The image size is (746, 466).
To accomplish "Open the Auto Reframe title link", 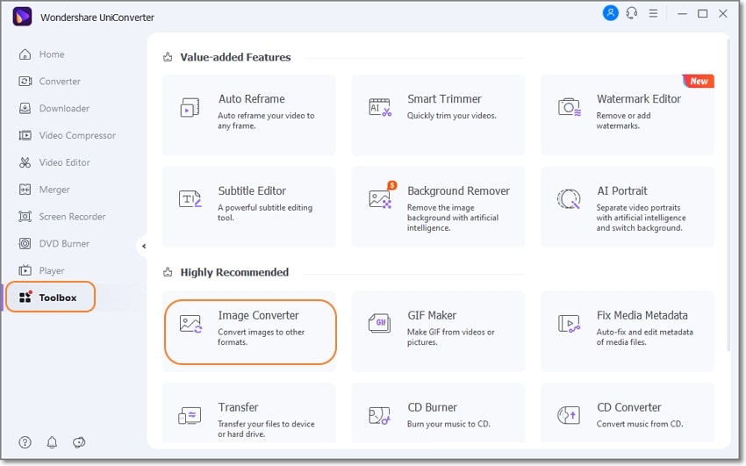I will [x=251, y=99].
